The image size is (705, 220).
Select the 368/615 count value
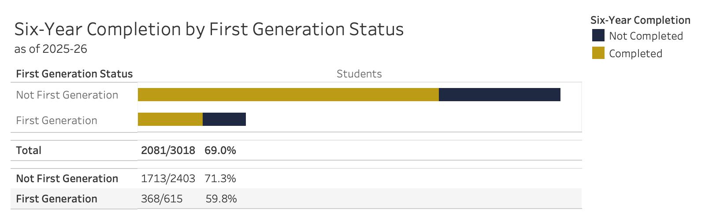(x=162, y=199)
